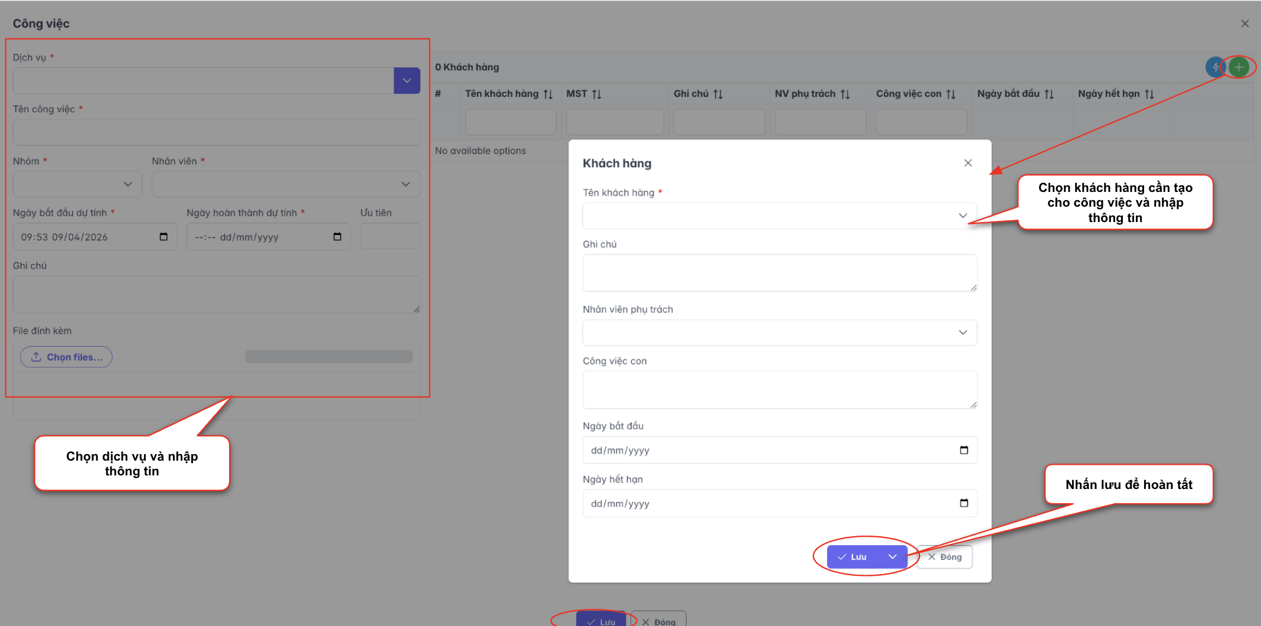Screen dimensions: 1261x626
Task: Click the Tên công việc input field
Action: [216, 133]
